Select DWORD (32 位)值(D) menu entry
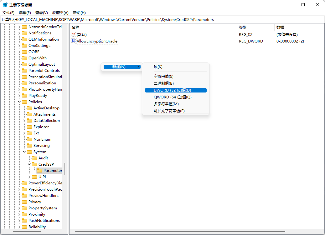Image resolution: width=325 pixels, height=235 pixels. [172, 90]
